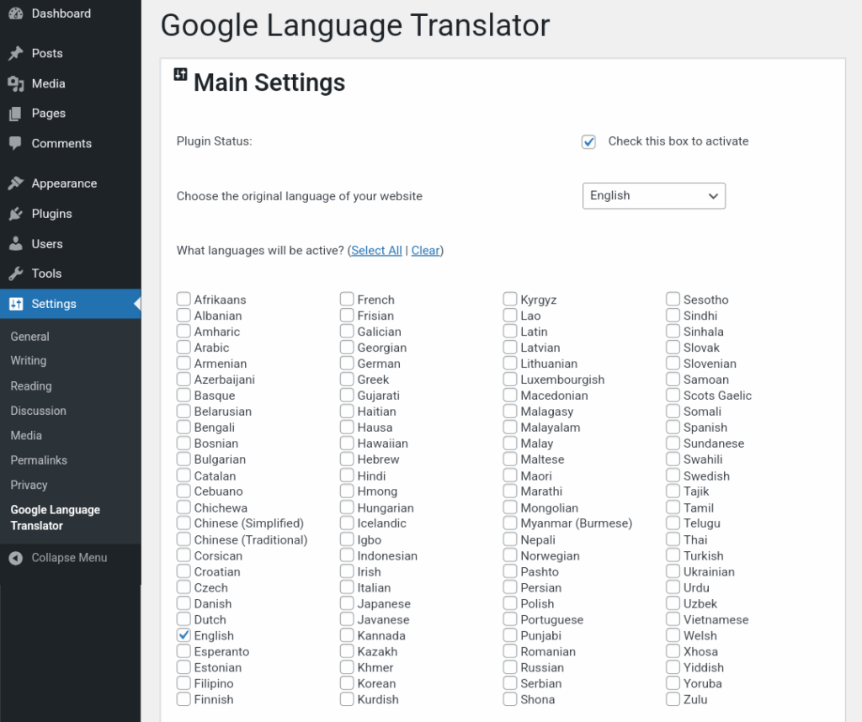The width and height of the screenshot is (862, 722).
Task: Go to General settings submenu
Action: 30,337
